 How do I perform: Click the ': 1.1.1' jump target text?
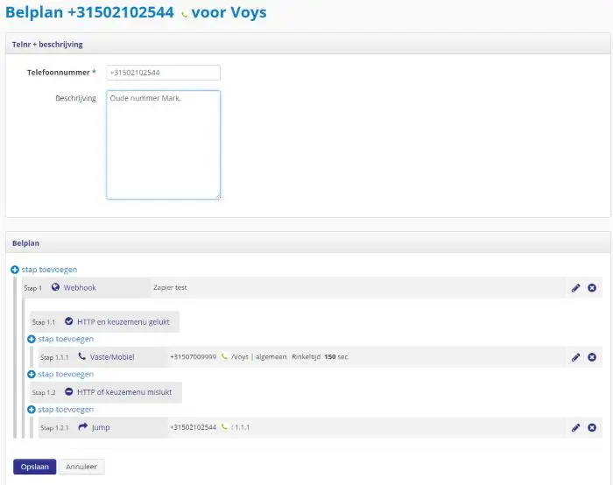pyautogui.click(x=241, y=427)
